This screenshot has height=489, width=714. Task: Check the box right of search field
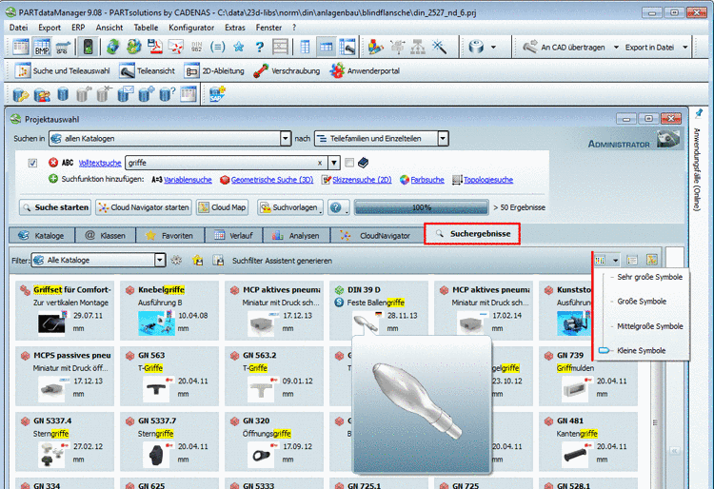[x=349, y=163]
